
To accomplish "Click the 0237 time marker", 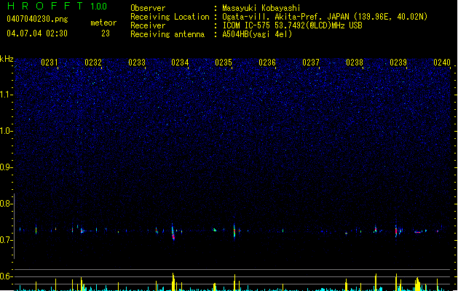I will [x=311, y=63].
